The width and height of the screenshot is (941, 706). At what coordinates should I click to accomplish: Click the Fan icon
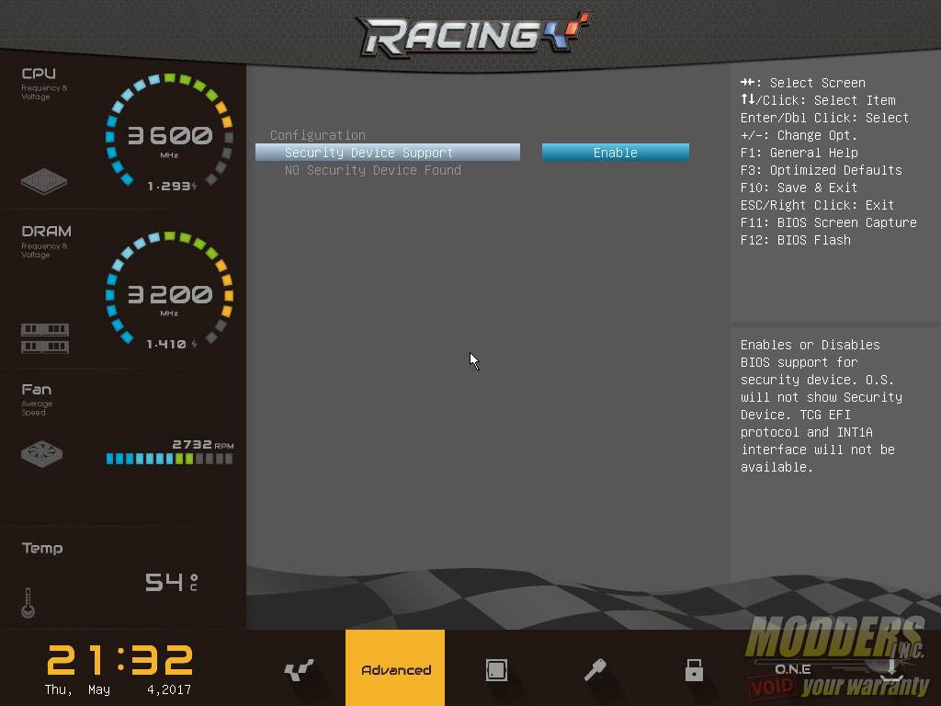point(41,454)
